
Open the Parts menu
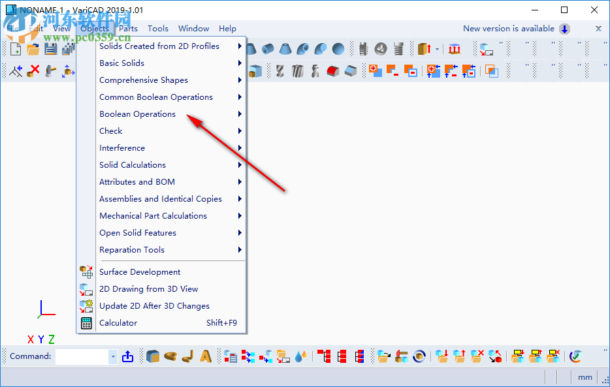pyautogui.click(x=128, y=28)
